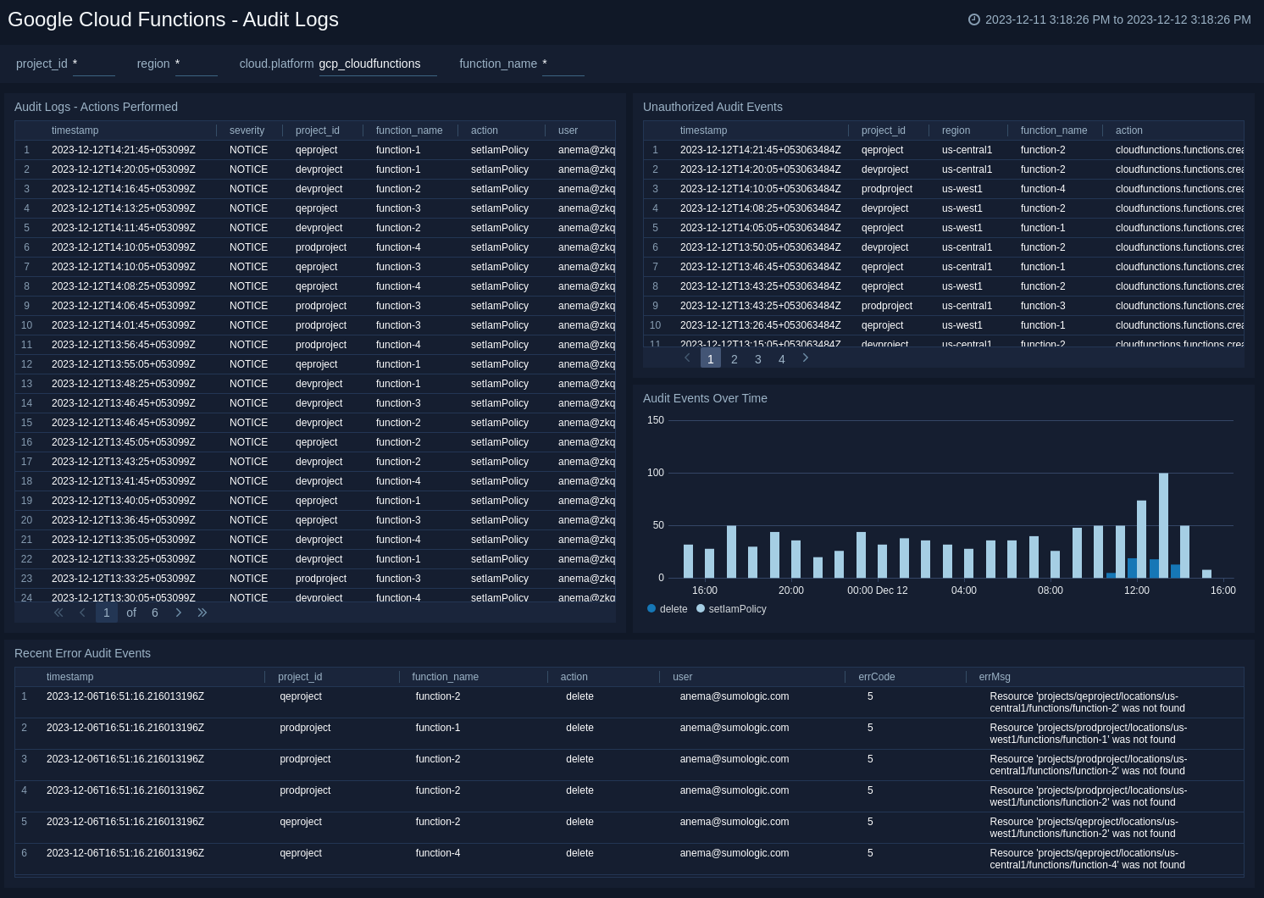Click the 12:00 label on chart time axis

pyautogui.click(x=1137, y=590)
